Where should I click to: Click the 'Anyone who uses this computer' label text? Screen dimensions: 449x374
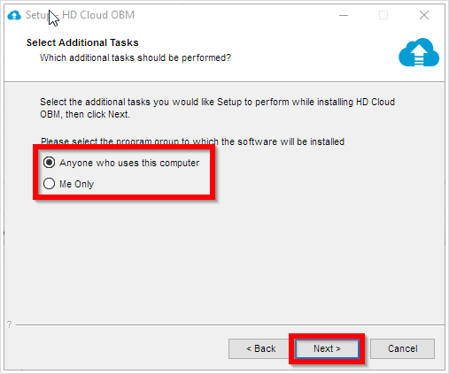point(129,163)
